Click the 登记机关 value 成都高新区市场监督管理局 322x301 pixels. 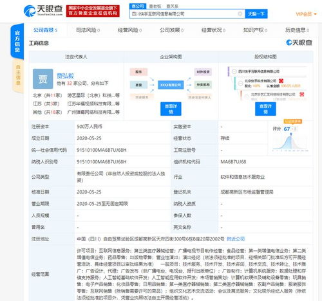(x=247, y=192)
